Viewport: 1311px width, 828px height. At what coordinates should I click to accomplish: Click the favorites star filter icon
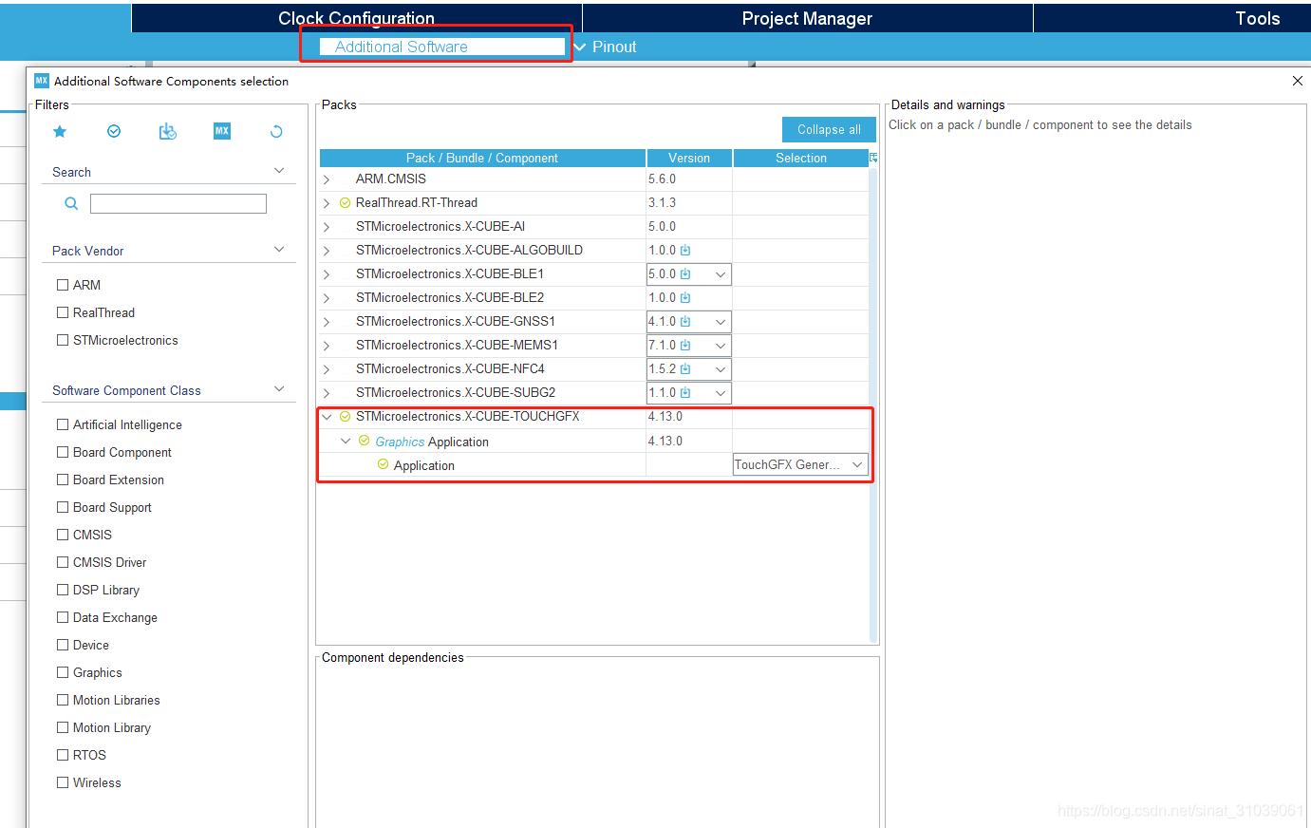(x=60, y=131)
